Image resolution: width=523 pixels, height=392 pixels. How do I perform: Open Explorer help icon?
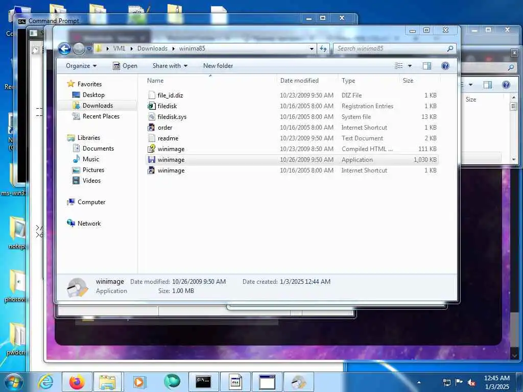tap(445, 66)
